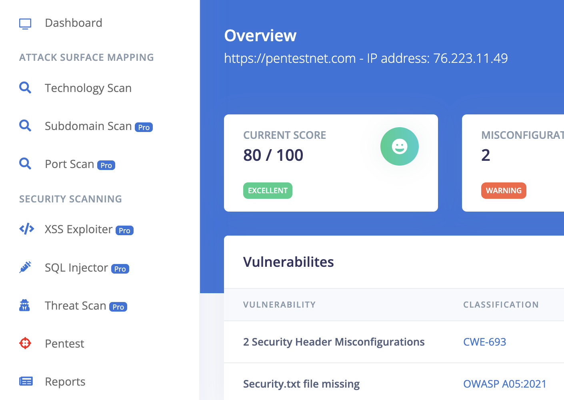The image size is (564, 400).
Task: Click the CURRENT SCORE label
Action: 284,135
